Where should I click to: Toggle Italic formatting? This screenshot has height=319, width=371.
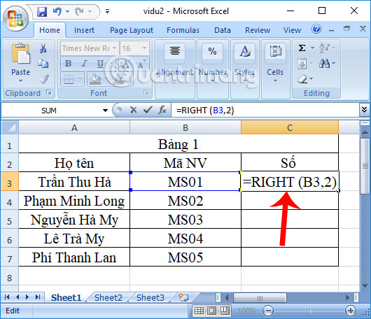point(84,64)
